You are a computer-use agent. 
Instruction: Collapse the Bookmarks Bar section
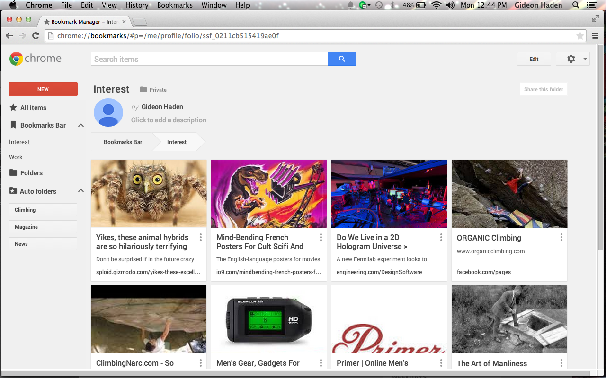(x=81, y=125)
